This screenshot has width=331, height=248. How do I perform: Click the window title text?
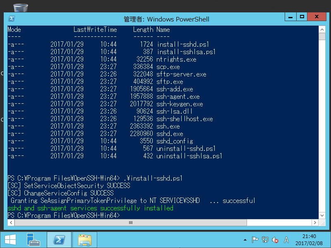[166, 19]
